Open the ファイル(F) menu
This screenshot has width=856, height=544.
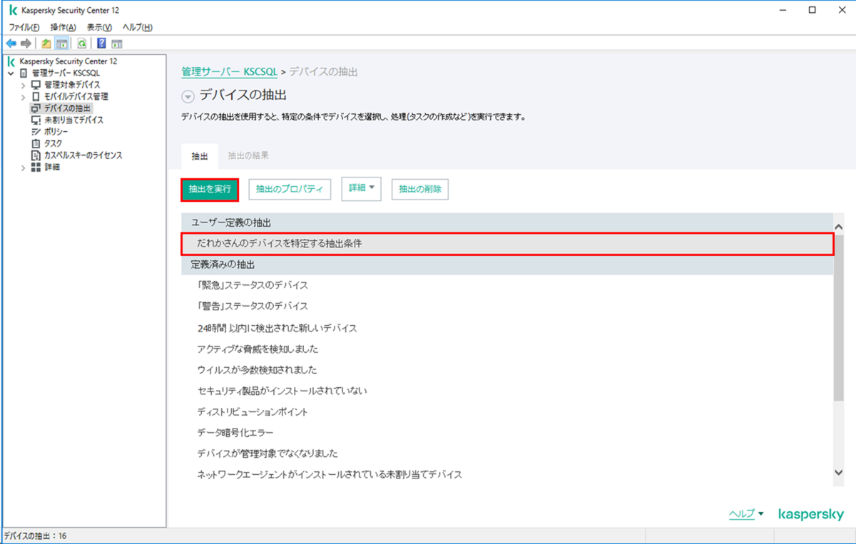pyautogui.click(x=24, y=27)
